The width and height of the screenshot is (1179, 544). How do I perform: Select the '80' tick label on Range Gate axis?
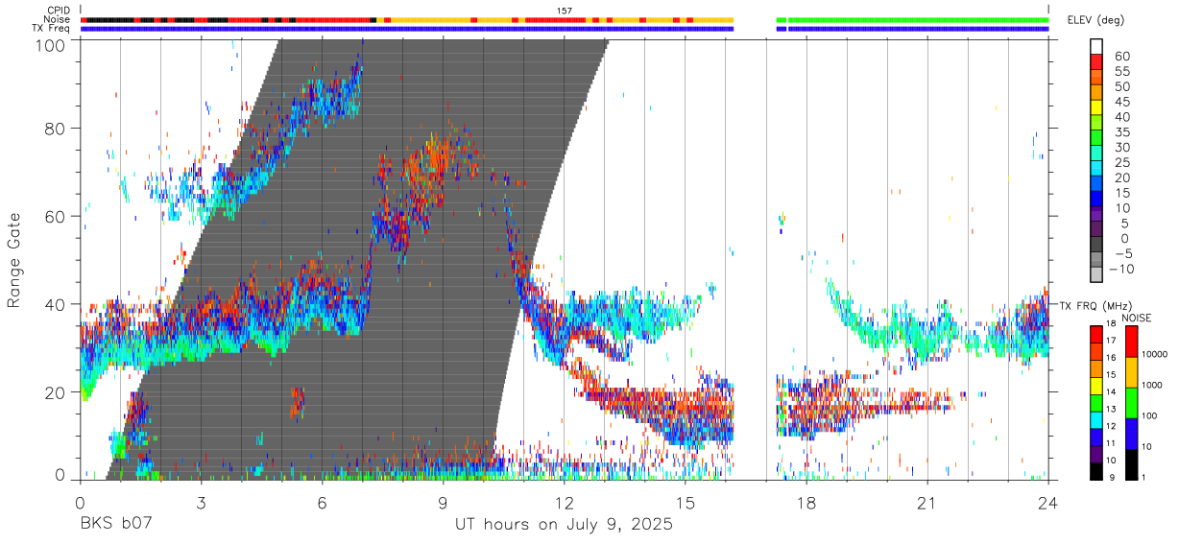56,129
